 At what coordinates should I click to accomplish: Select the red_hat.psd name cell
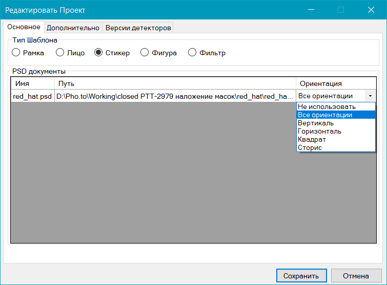coord(32,96)
